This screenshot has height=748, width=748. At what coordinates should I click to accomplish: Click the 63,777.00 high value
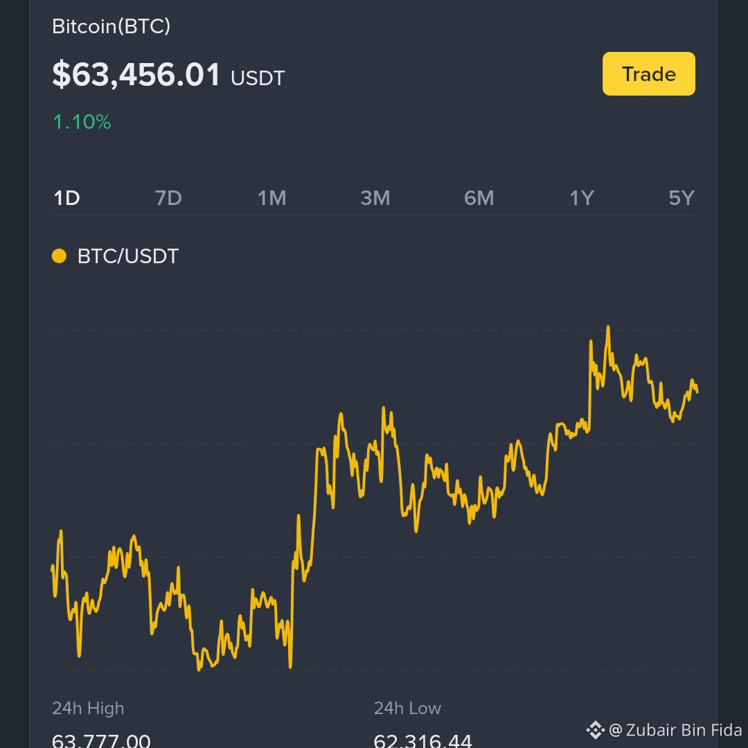point(101,741)
